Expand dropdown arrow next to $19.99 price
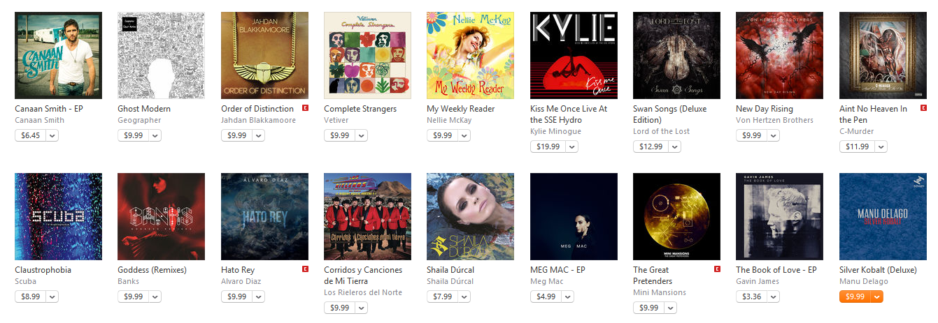Screen dimensions: 938x323 coord(571,147)
